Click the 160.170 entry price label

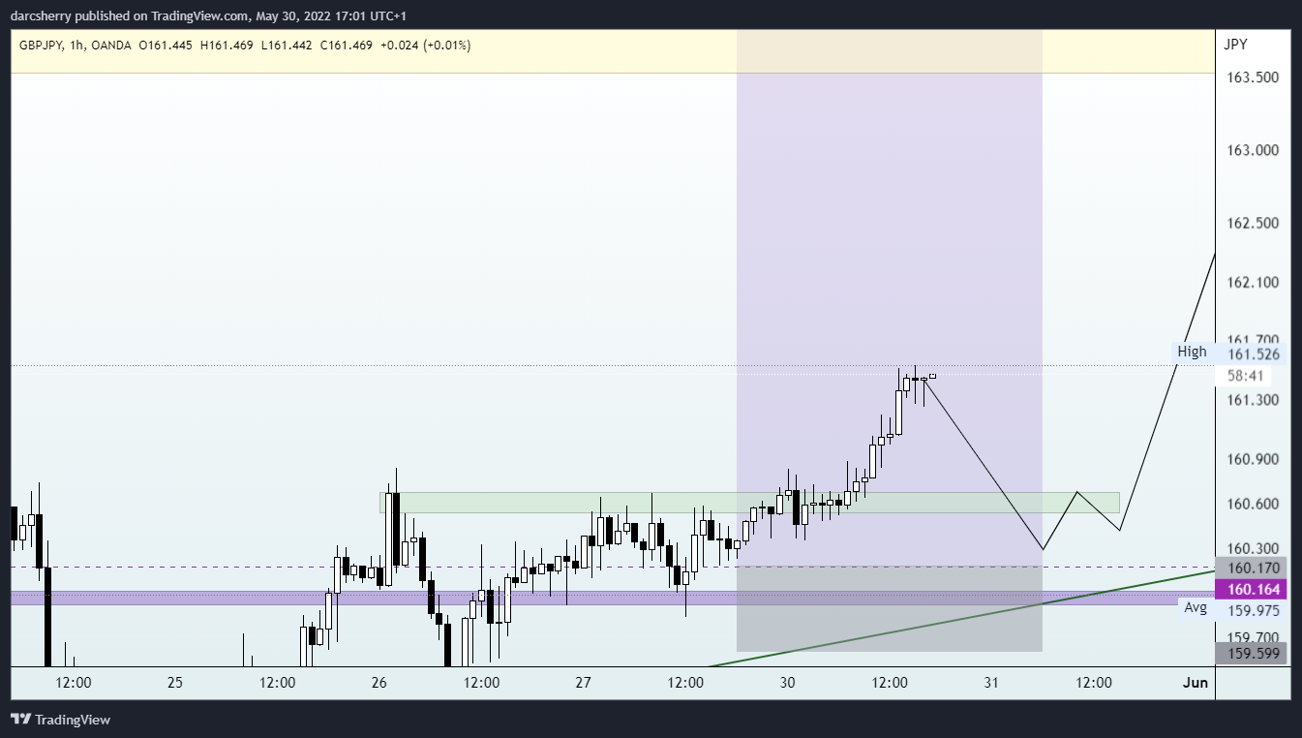click(1253, 569)
